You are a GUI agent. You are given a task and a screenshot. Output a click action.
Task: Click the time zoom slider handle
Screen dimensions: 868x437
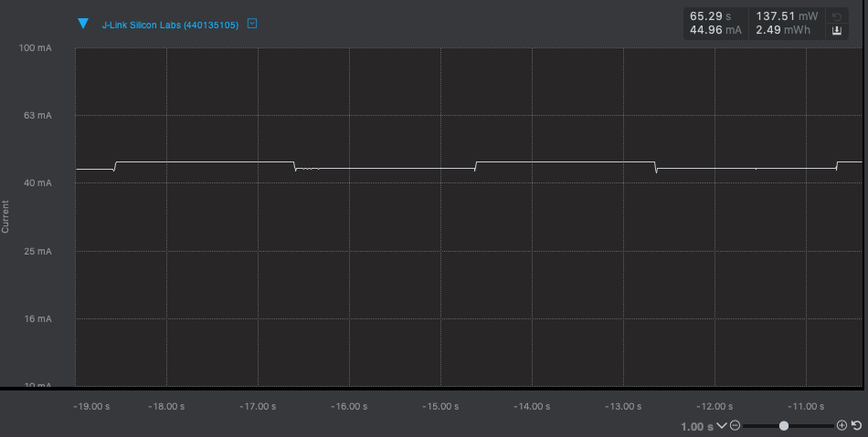click(784, 426)
